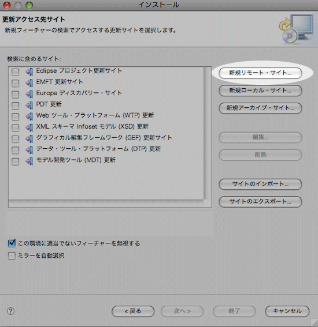Click the データ・ツール (DTP) site icon
The height and width of the screenshot is (327, 318).
(29, 150)
